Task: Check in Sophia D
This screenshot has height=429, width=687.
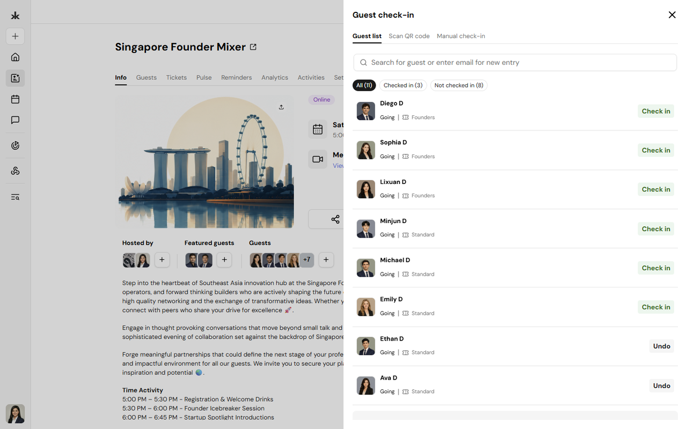Action: pos(656,150)
